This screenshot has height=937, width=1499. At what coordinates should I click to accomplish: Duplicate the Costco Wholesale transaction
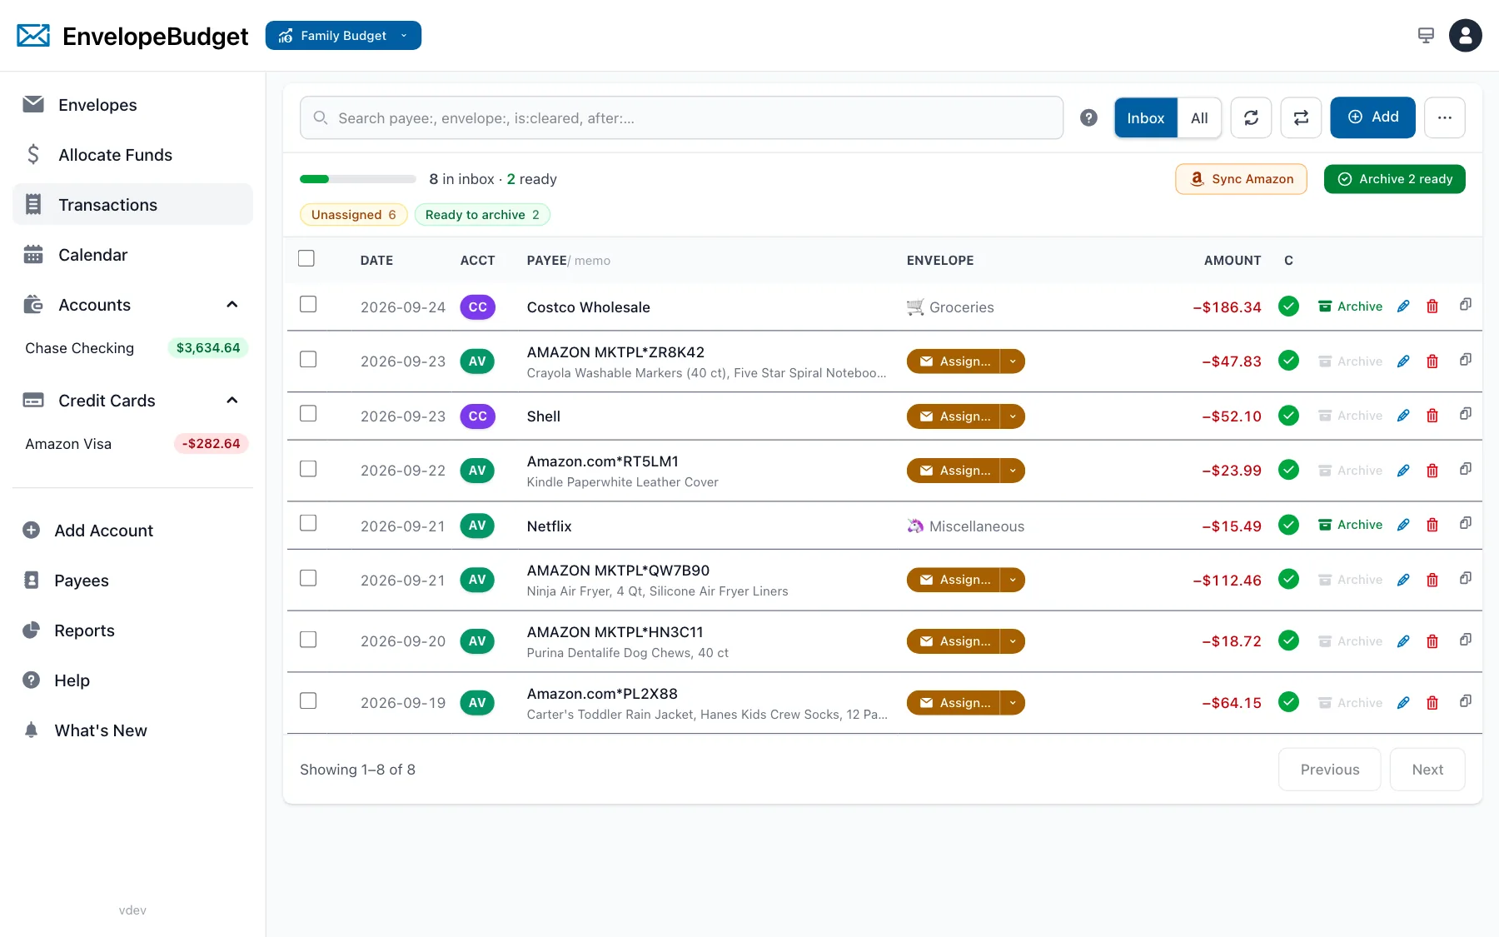pyautogui.click(x=1466, y=305)
